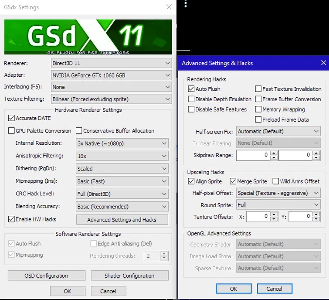Open the Interlacing (F5) dropdown
This screenshot has width=329, height=300.
click(x=112, y=87)
